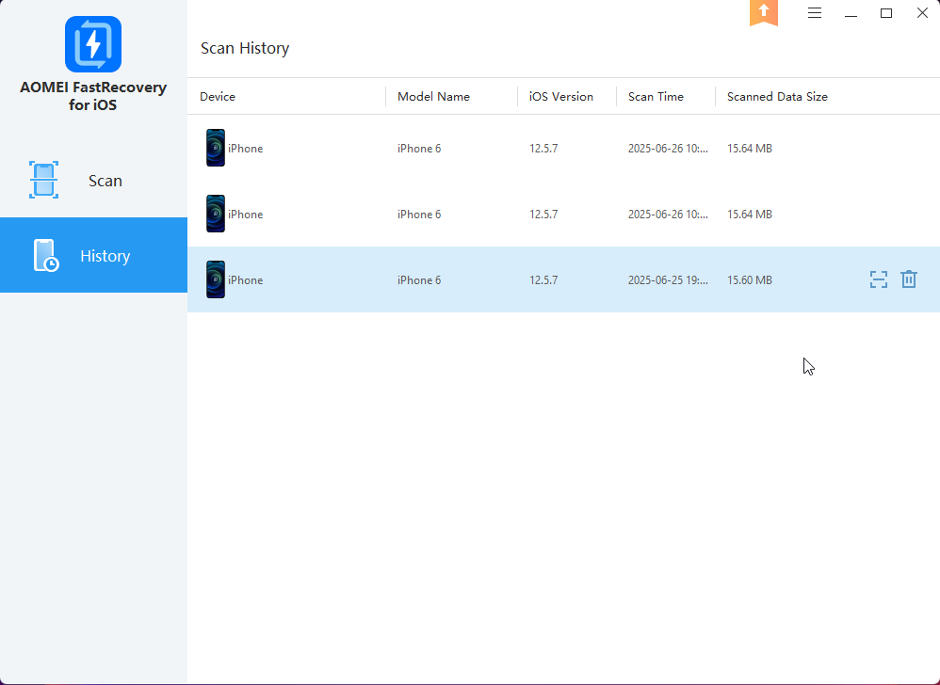Click the iPhone thumbnail in first row
Viewport: 940px width, 685px height.
click(x=215, y=148)
